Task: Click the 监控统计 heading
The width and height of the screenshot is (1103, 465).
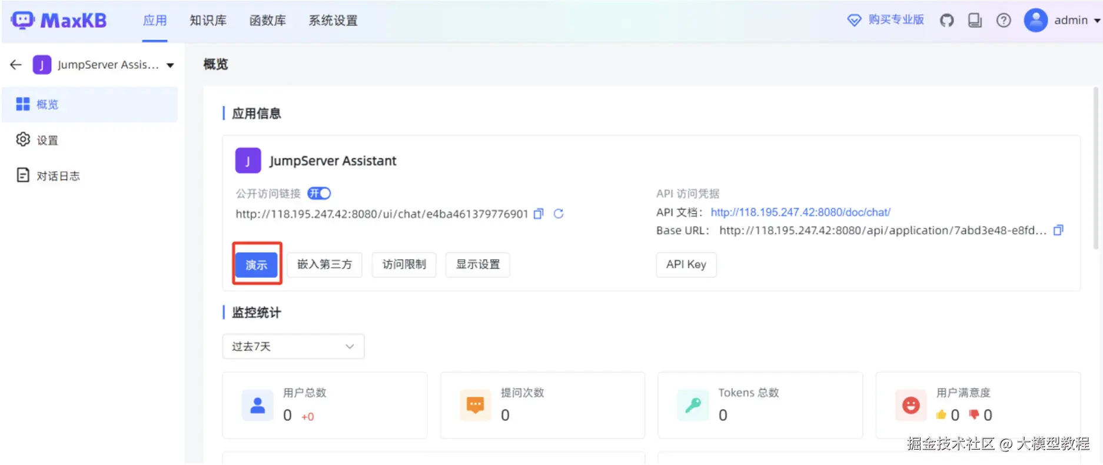Action: point(256,313)
